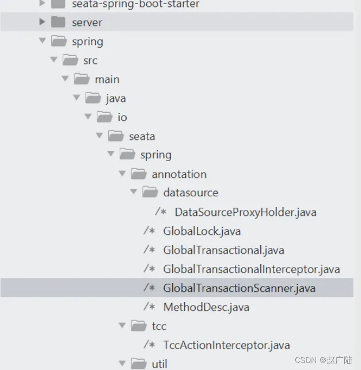Open TccActionInterceptor.java file
The width and height of the screenshot is (361, 370).
pyautogui.click(x=226, y=345)
